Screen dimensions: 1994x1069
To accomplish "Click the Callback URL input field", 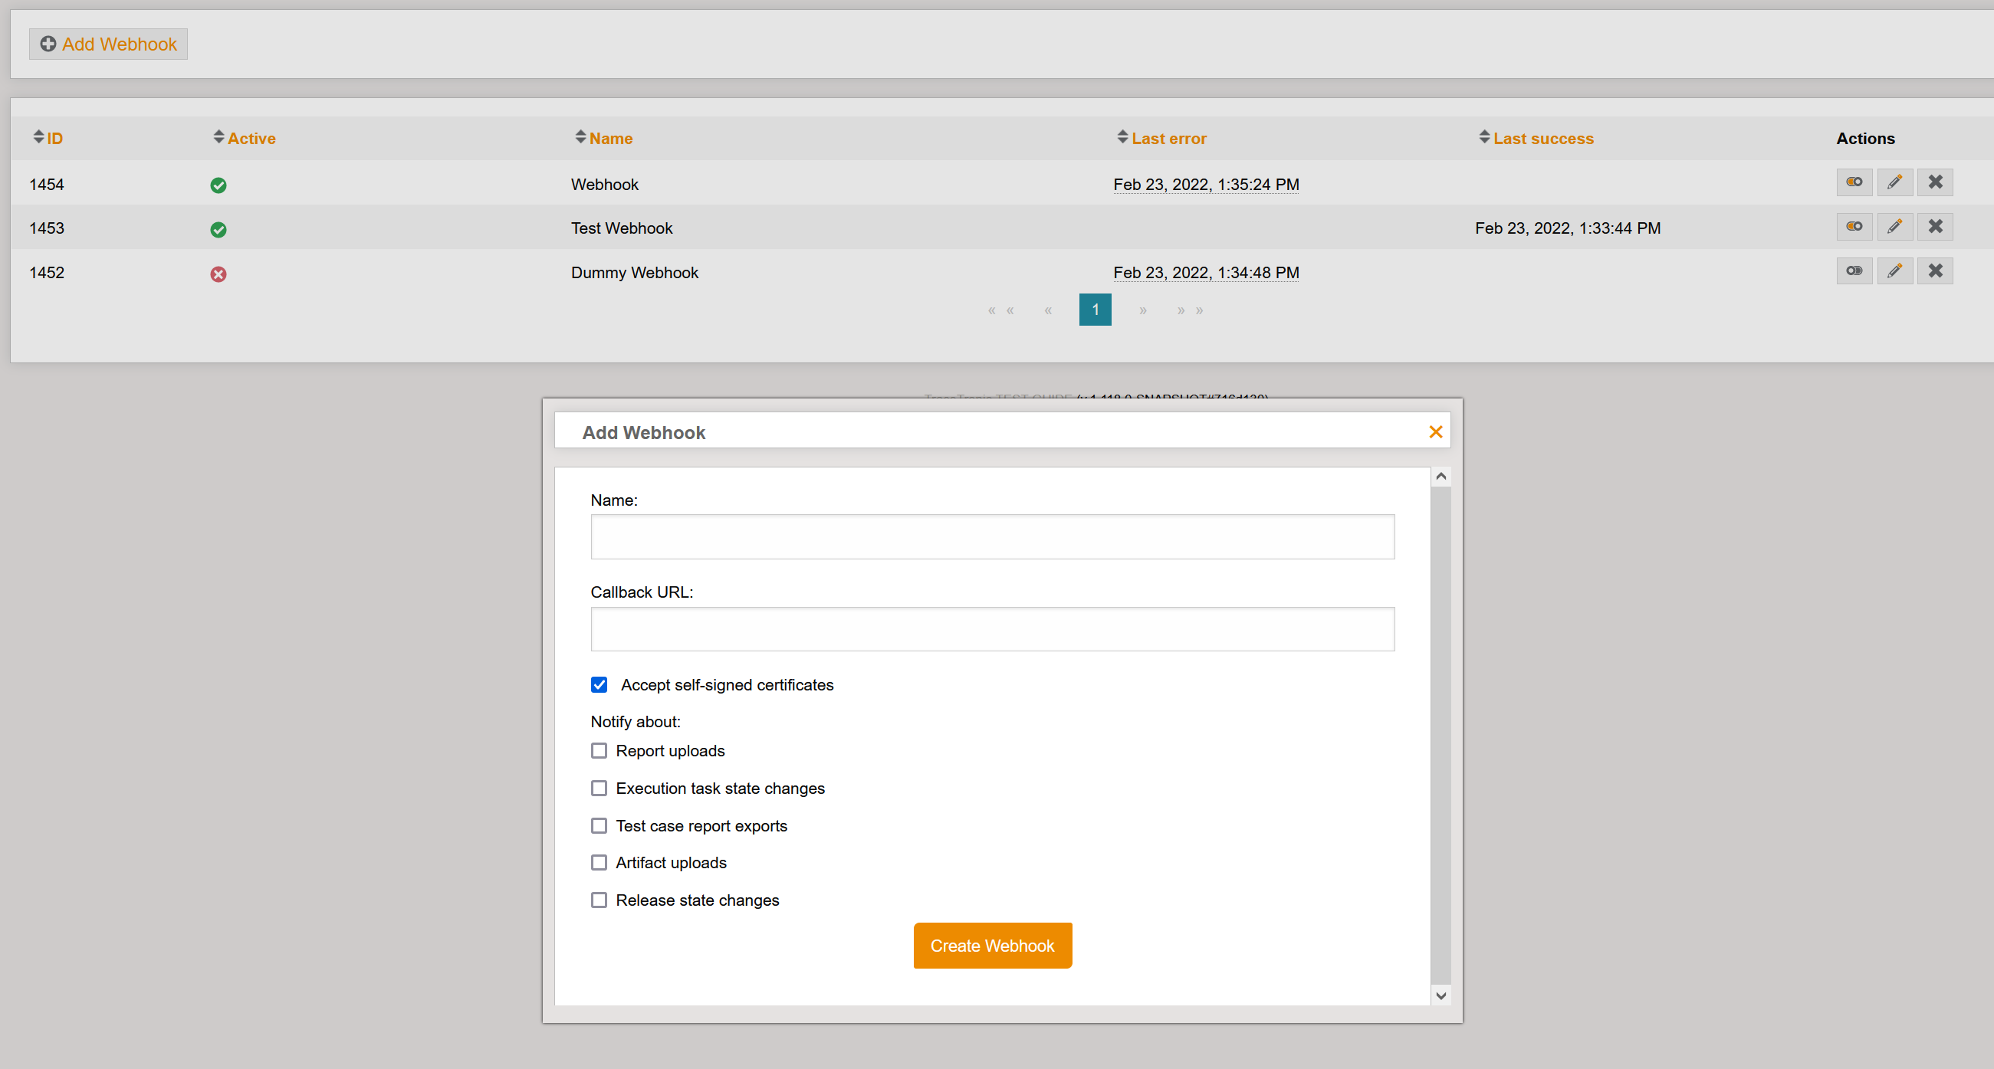I will [x=992, y=629].
